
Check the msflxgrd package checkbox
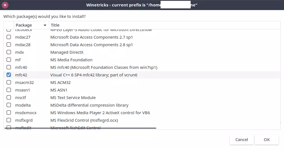pos(9,120)
